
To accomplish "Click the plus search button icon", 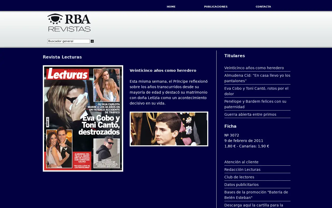I will pyautogui.click(x=92, y=41).
